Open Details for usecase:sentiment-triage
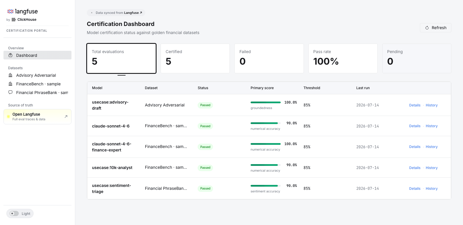Image resolution: width=463 pixels, height=225 pixels. pos(415,189)
